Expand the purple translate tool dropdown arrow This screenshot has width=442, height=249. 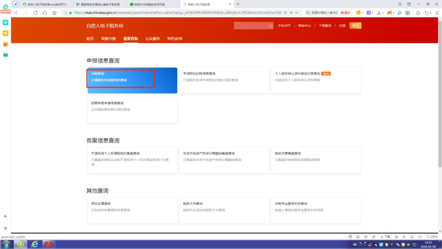coord(373,13)
